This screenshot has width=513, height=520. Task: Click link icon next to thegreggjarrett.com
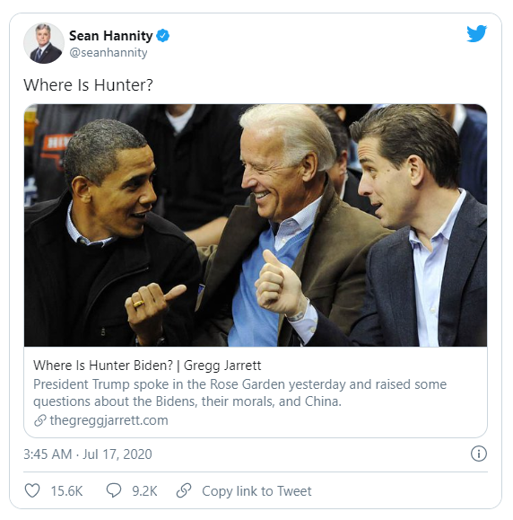click(40, 420)
